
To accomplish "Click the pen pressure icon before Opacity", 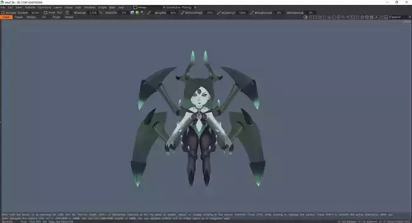I will click(219, 13).
